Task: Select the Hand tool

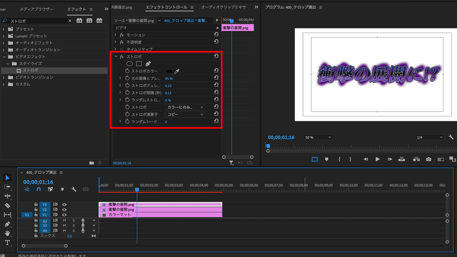Action: pos(7,233)
